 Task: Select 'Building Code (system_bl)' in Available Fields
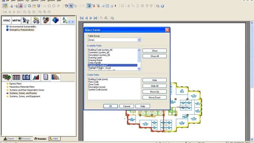point(100,50)
